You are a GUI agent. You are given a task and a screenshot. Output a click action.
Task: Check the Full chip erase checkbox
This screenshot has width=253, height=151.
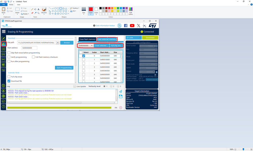(9, 77)
